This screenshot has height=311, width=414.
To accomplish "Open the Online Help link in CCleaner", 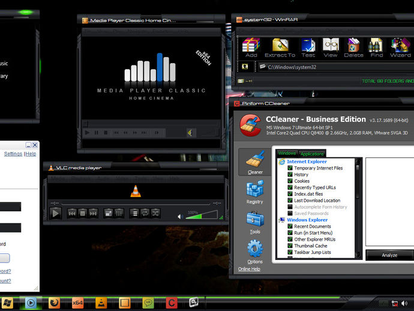I will (x=249, y=269).
